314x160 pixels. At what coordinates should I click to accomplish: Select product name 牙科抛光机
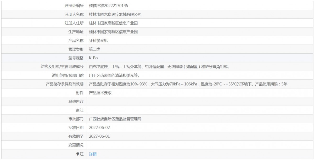coord(98,41)
